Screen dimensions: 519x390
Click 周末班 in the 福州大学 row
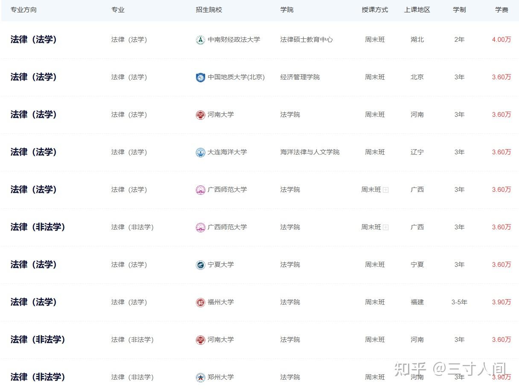tap(375, 302)
